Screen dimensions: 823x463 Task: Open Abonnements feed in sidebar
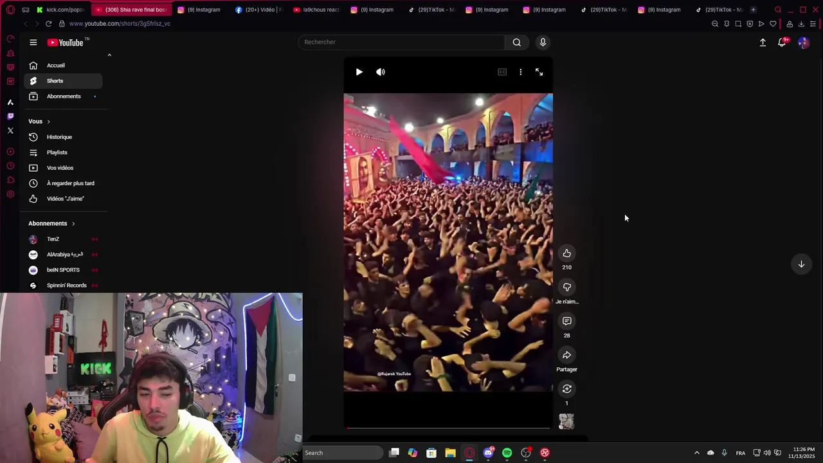[63, 96]
